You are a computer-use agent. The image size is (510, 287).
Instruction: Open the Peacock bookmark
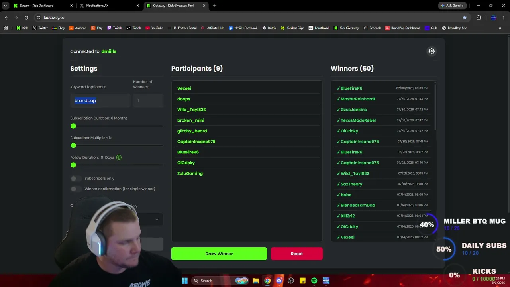click(372, 28)
